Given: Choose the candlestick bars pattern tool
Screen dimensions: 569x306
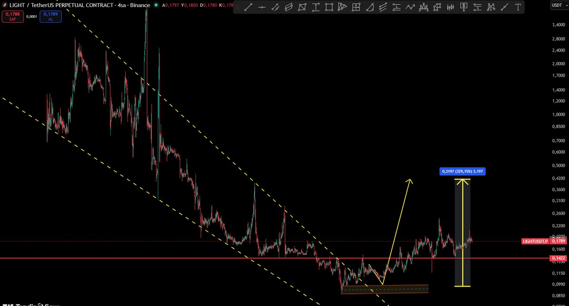Looking at the screenshot, I should (x=450, y=7).
